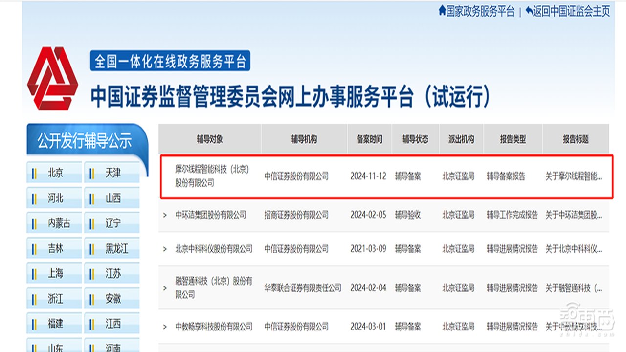Screen dimensions: 626x352
Task: Choose the 江苏 region button
Action: pos(112,273)
